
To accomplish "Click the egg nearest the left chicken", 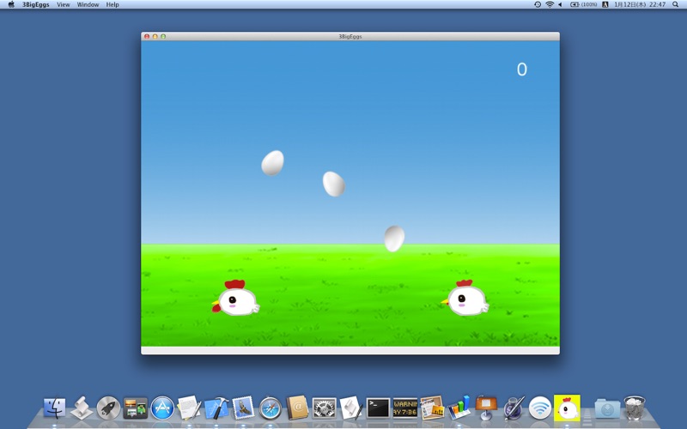I will point(272,163).
